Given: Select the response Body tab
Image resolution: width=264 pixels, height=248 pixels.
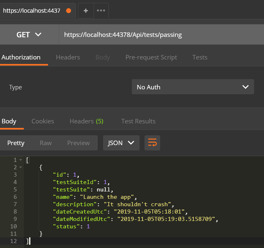Looking at the screenshot, I should click(x=9, y=121).
